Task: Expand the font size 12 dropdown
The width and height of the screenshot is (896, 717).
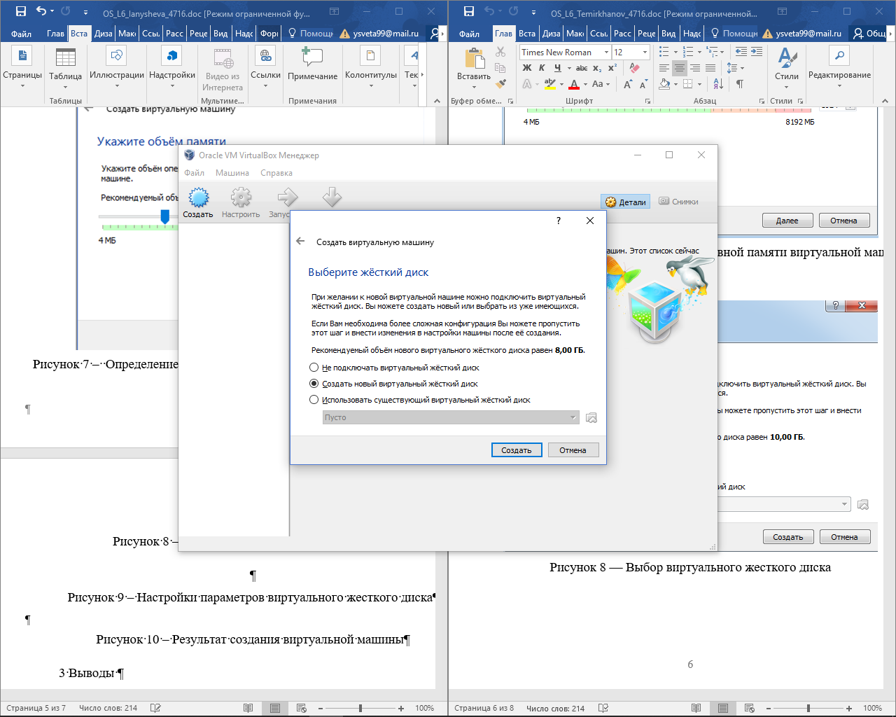Action: [x=645, y=53]
